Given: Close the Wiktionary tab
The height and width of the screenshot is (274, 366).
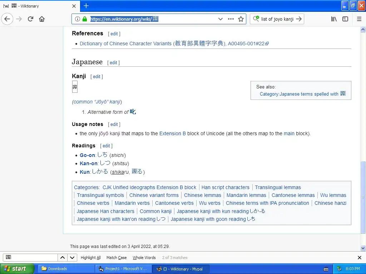Looking at the screenshot, I should tap(74, 6).
